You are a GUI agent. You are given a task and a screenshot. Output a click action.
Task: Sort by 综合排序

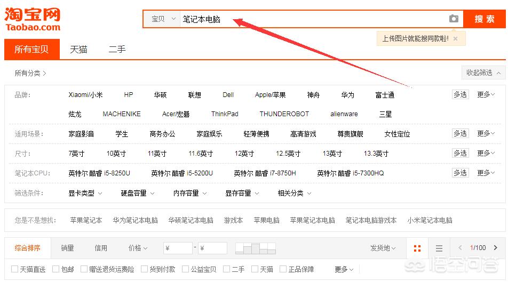(28, 248)
